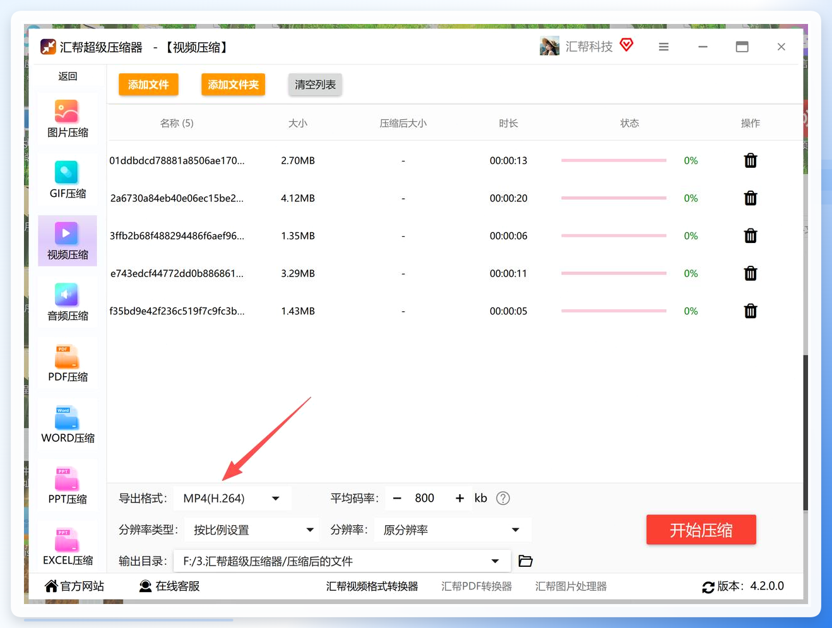Decrease average bitrate with minus button
The image size is (832, 628).
point(397,498)
